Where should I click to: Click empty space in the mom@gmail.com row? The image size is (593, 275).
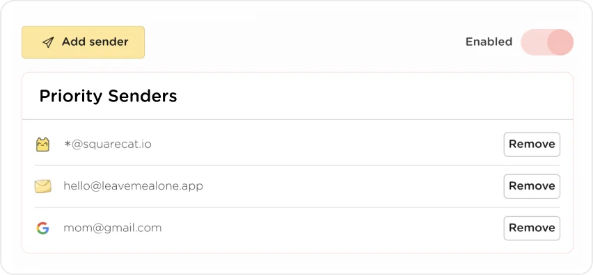pyautogui.click(x=333, y=228)
